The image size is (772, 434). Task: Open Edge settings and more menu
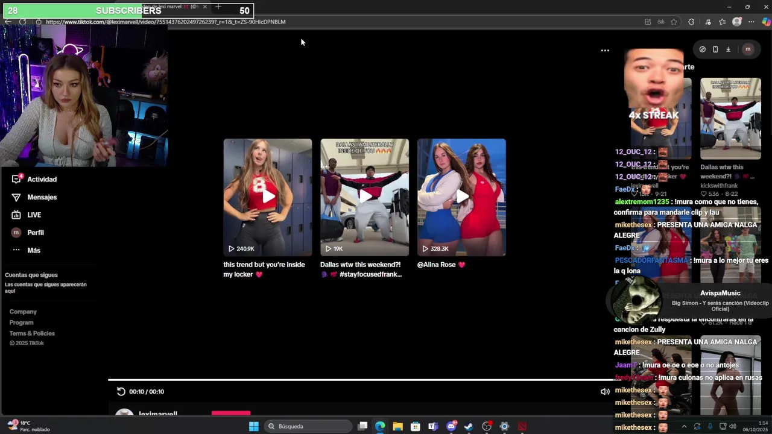click(x=751, y=22)
